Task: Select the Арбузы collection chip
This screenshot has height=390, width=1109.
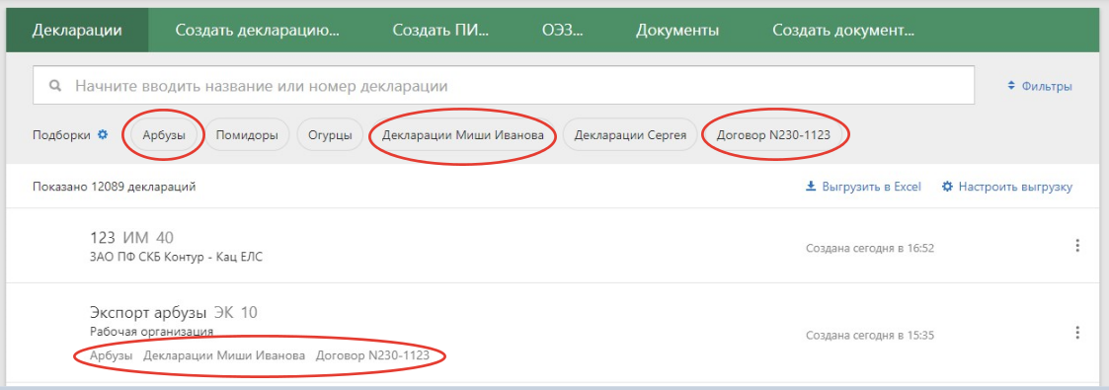Action: (x=164, y=135)
